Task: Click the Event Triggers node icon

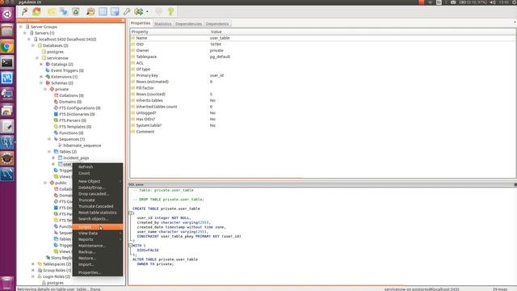Action: [48, 70]
